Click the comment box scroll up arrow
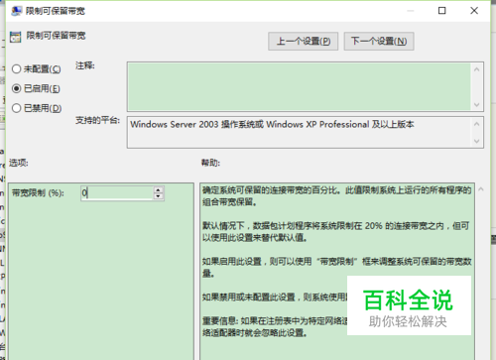This screenshot has width=496, height=360. (476, 69)
